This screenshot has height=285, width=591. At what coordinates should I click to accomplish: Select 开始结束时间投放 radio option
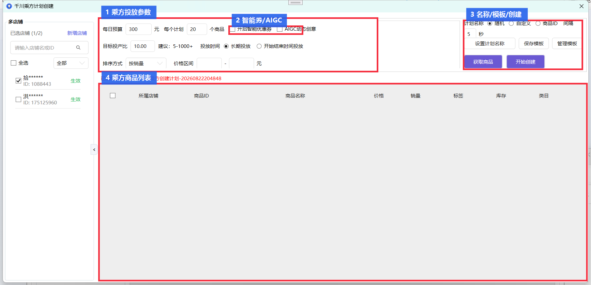pyautogui.click(x=259, y=46)
